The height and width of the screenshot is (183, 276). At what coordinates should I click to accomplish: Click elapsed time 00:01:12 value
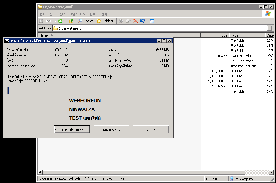coord(61,50)
